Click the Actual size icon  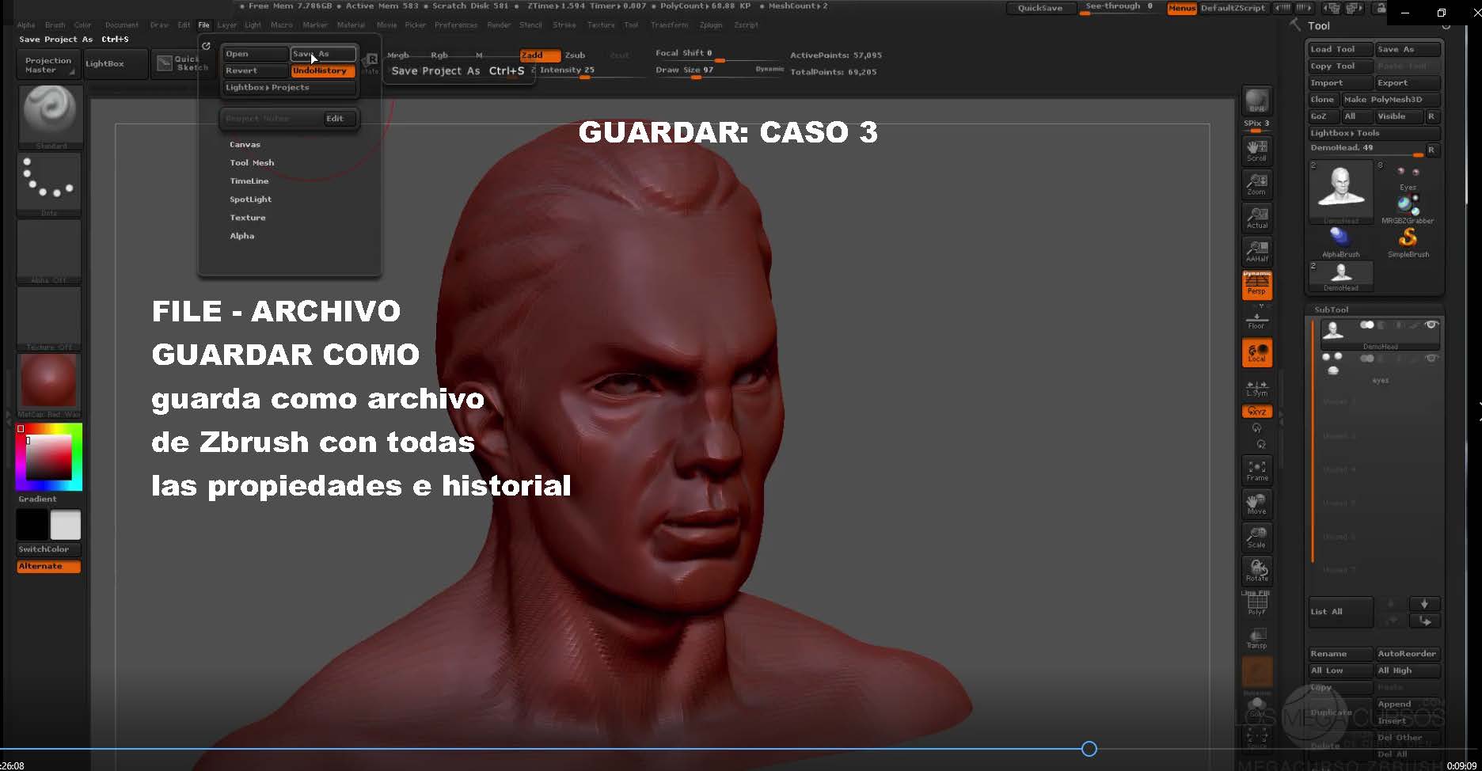coord(1256,218)
